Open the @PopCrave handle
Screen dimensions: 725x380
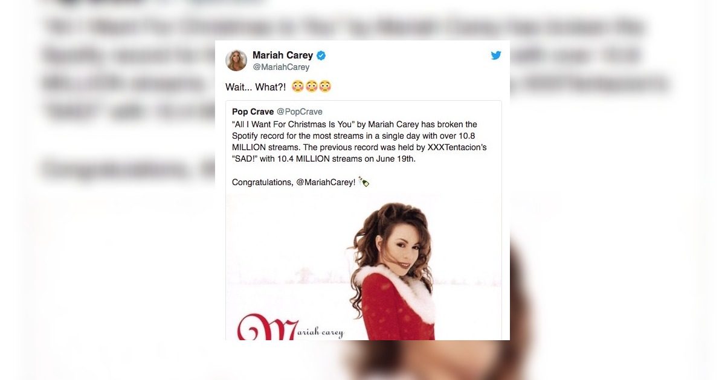(x=300, y=112)
